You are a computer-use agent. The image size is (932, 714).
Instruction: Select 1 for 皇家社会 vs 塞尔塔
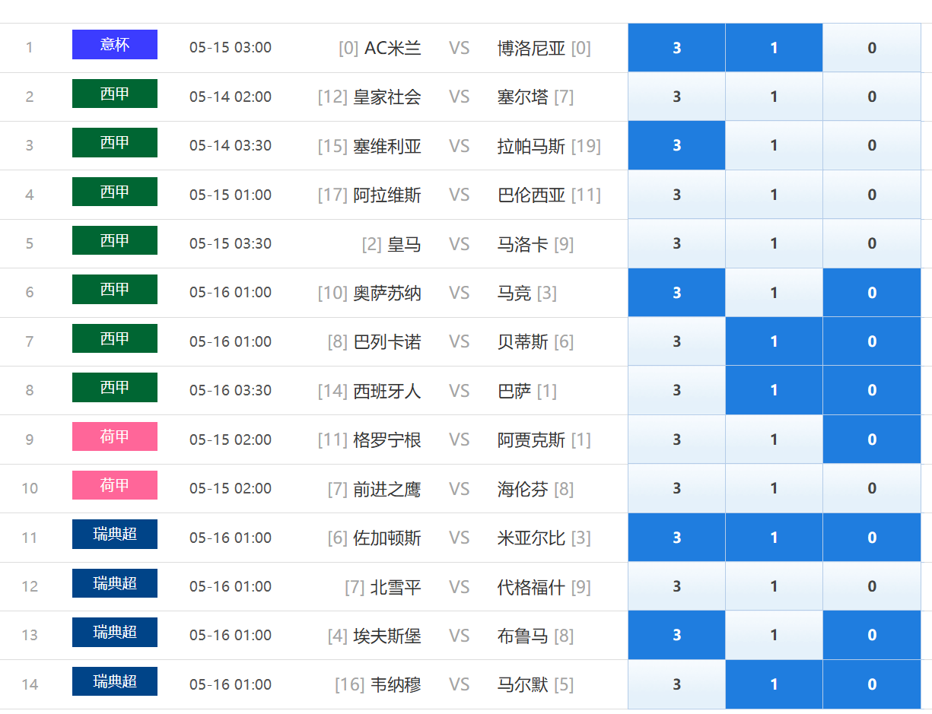pos(774,97)
